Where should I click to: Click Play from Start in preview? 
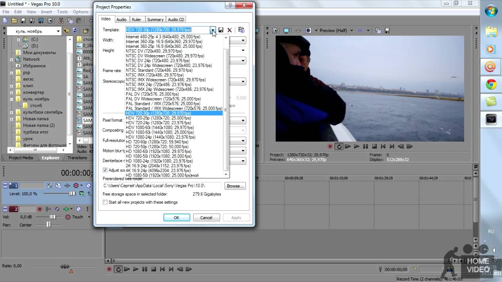pos(348,146)
